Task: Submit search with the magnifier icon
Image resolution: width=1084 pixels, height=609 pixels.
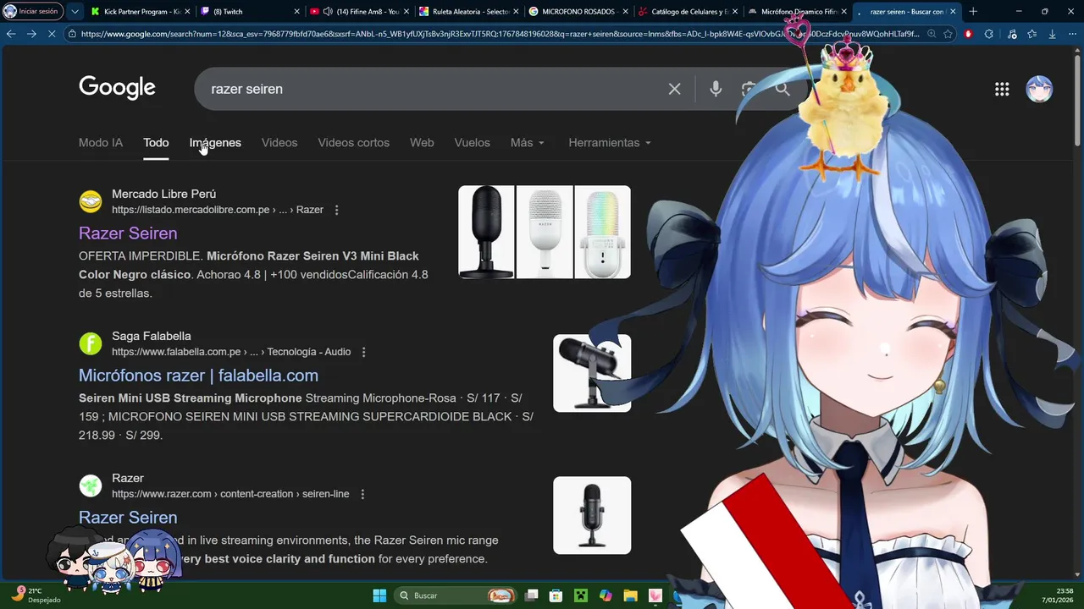Action: tap(783, 89)
